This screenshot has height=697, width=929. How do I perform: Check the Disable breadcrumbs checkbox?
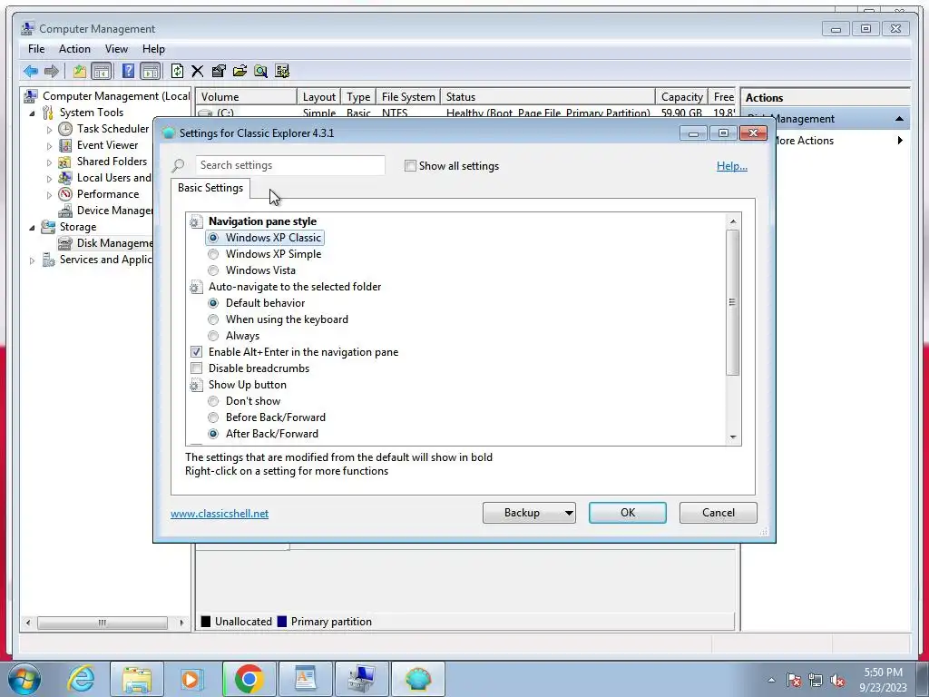click(196, 368)
